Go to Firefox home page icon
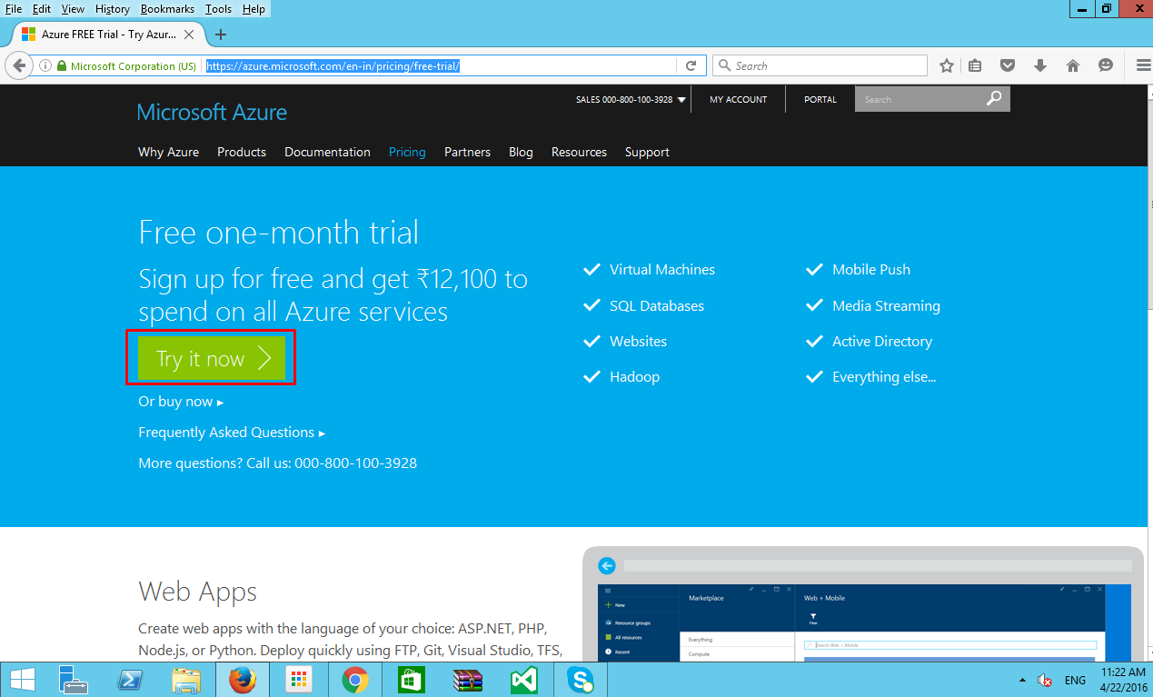 (x=1073, y=65)
